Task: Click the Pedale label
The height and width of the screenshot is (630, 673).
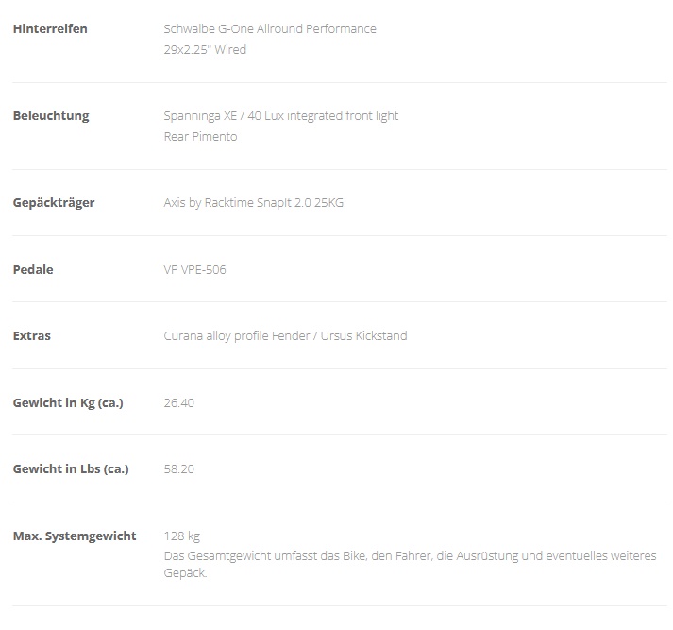Action: click(33, 270)
